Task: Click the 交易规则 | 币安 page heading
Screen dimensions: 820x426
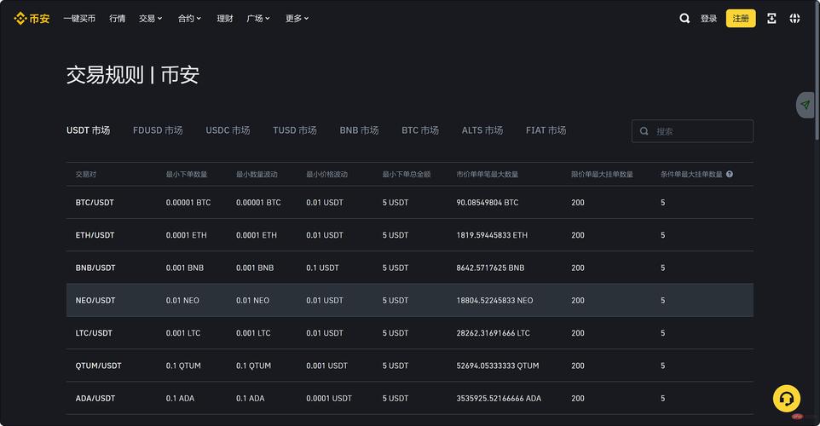Action: coord(133,75)
